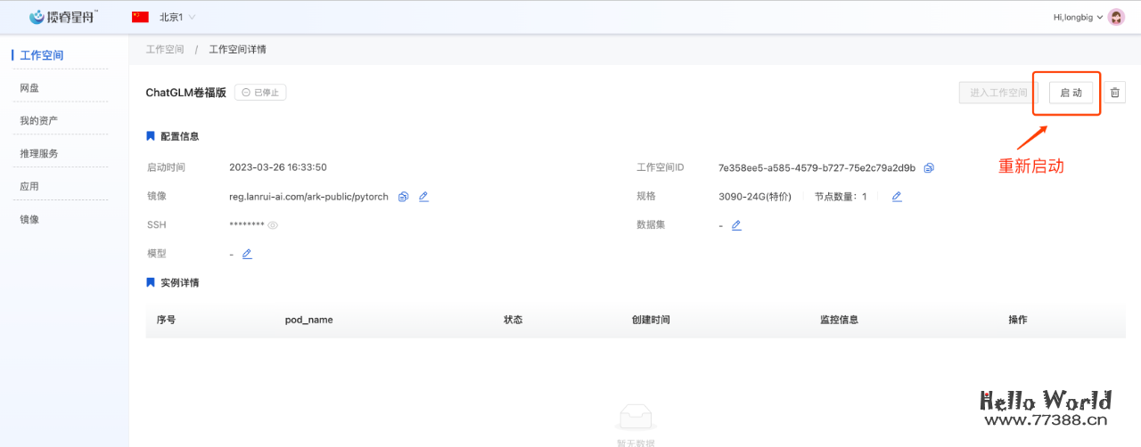
Task: Click the image address reg.lanrui-ai.com/ark-public/pytorch
Action: point(308,197)
